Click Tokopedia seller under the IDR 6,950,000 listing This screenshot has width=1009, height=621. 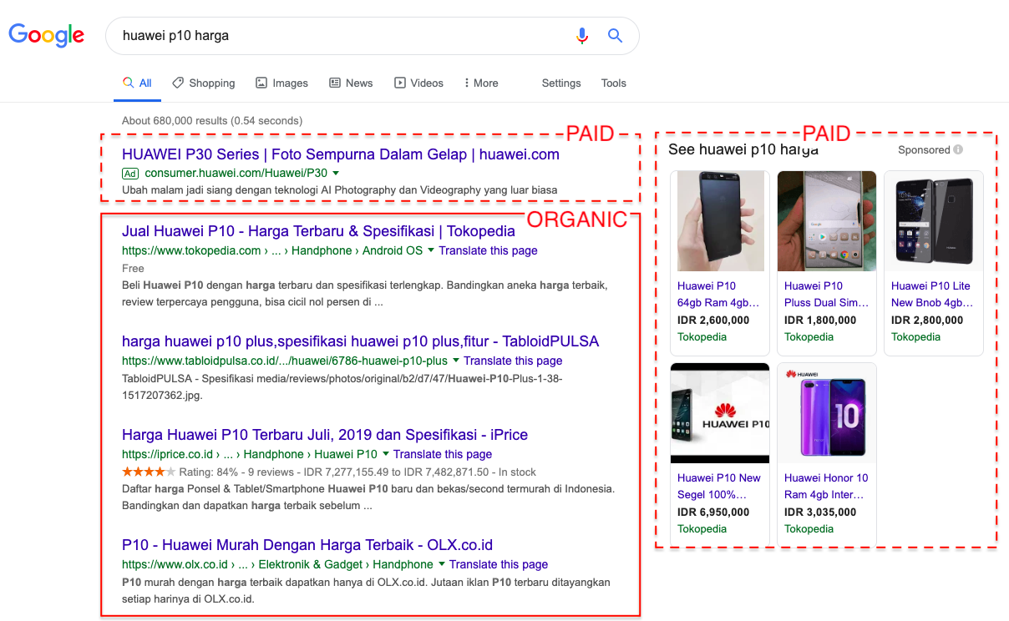click(702, 529)
